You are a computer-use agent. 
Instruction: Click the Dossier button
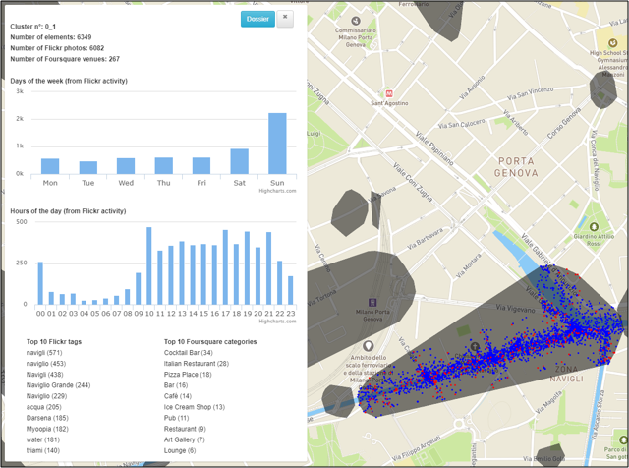pos(257,19)
